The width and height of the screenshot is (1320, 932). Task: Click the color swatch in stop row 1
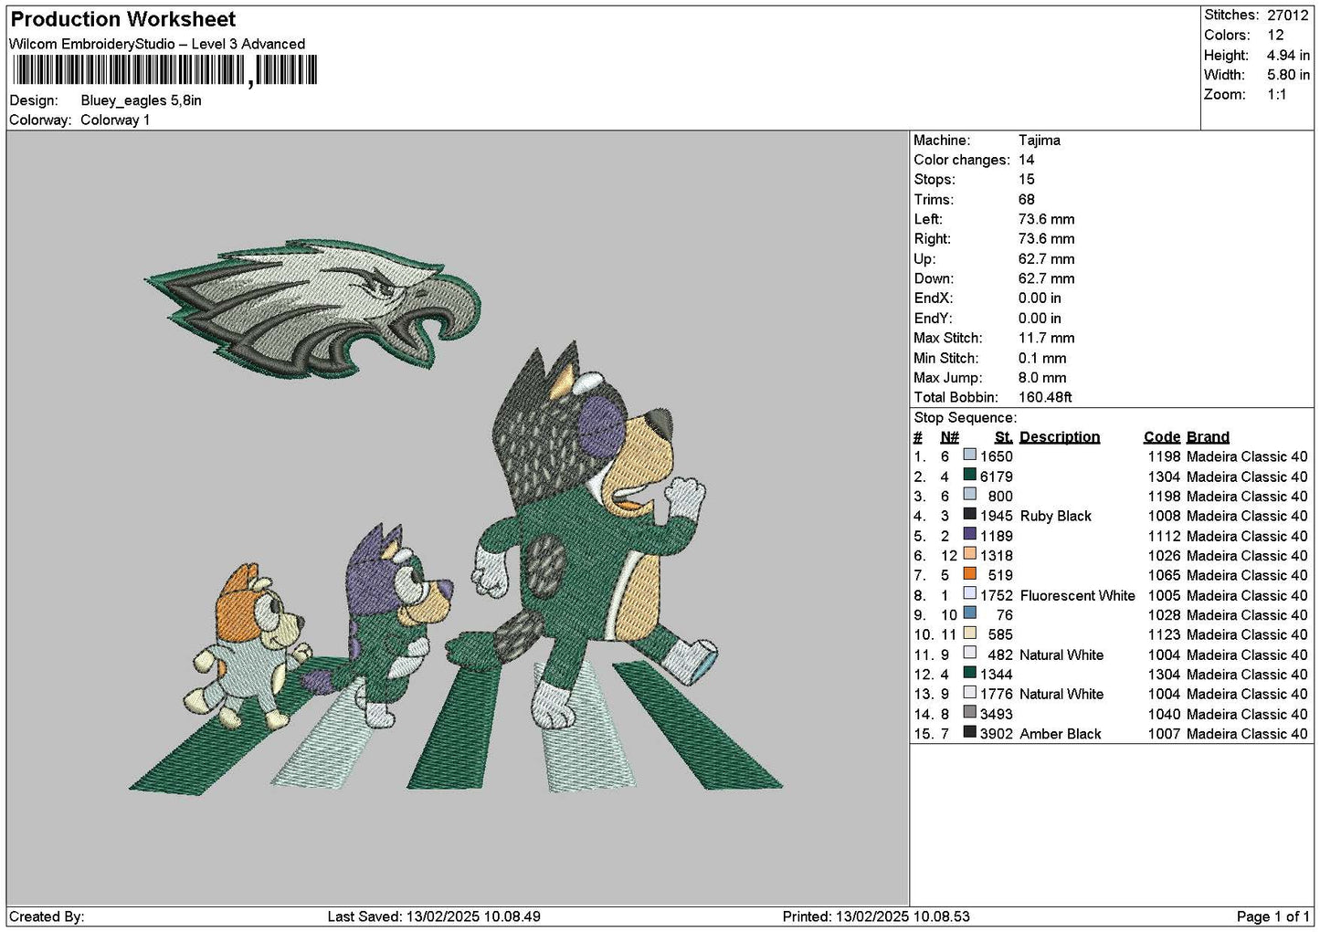(x=970, y=455)
